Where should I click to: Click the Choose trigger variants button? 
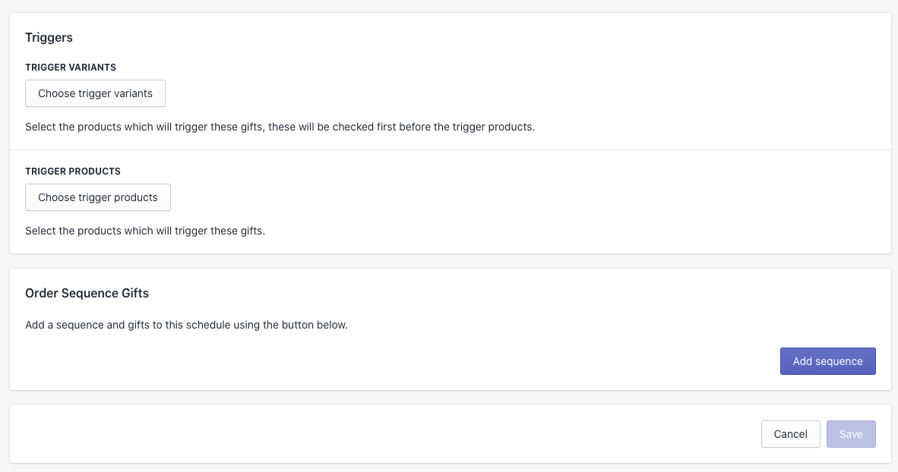(x=95, y=93)
